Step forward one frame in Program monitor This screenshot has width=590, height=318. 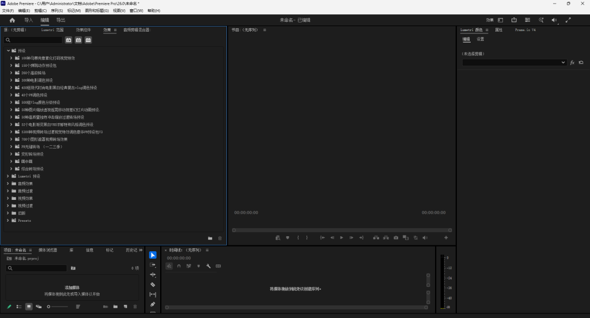pos(351,237)
